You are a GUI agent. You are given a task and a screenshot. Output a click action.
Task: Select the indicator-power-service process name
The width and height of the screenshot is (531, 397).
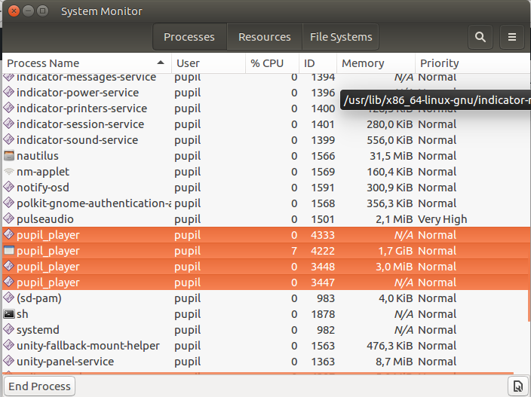pos(78,93)
